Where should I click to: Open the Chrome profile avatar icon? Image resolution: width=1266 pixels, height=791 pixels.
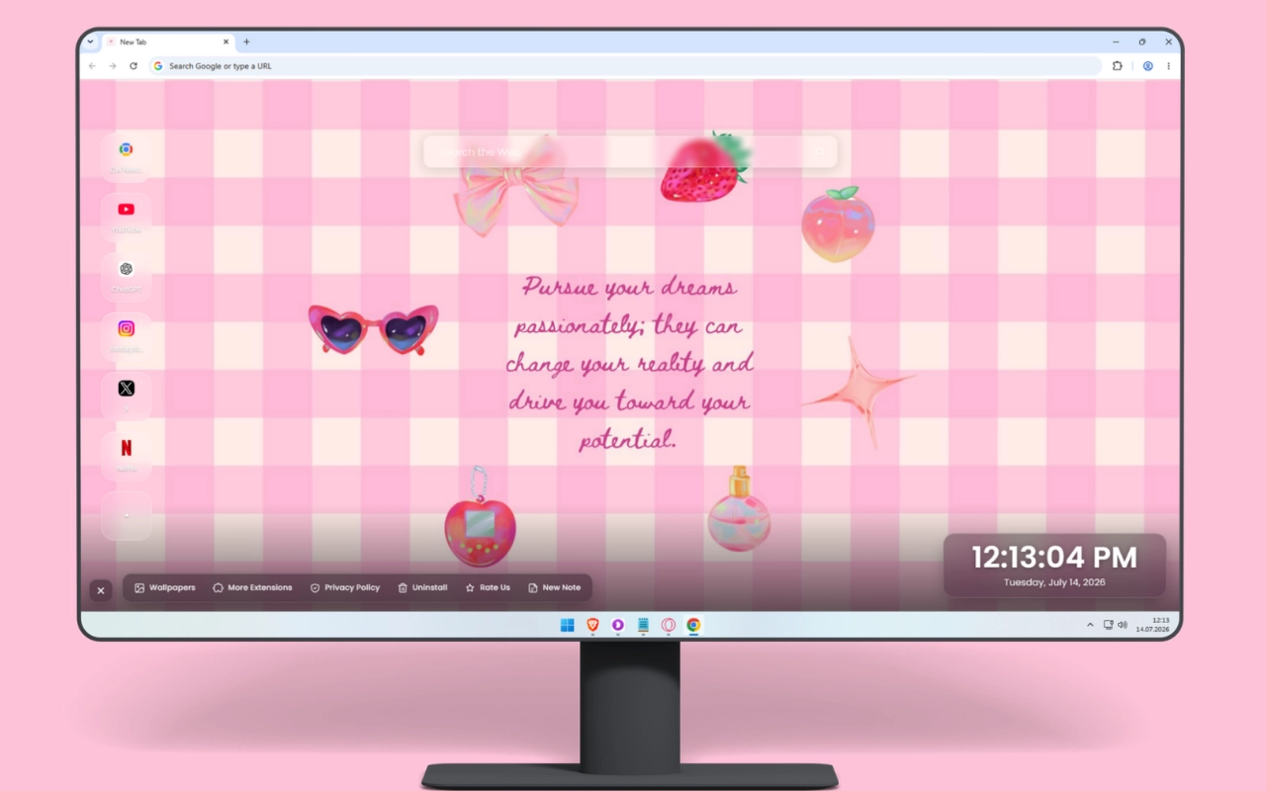(x=1147, y=66)
